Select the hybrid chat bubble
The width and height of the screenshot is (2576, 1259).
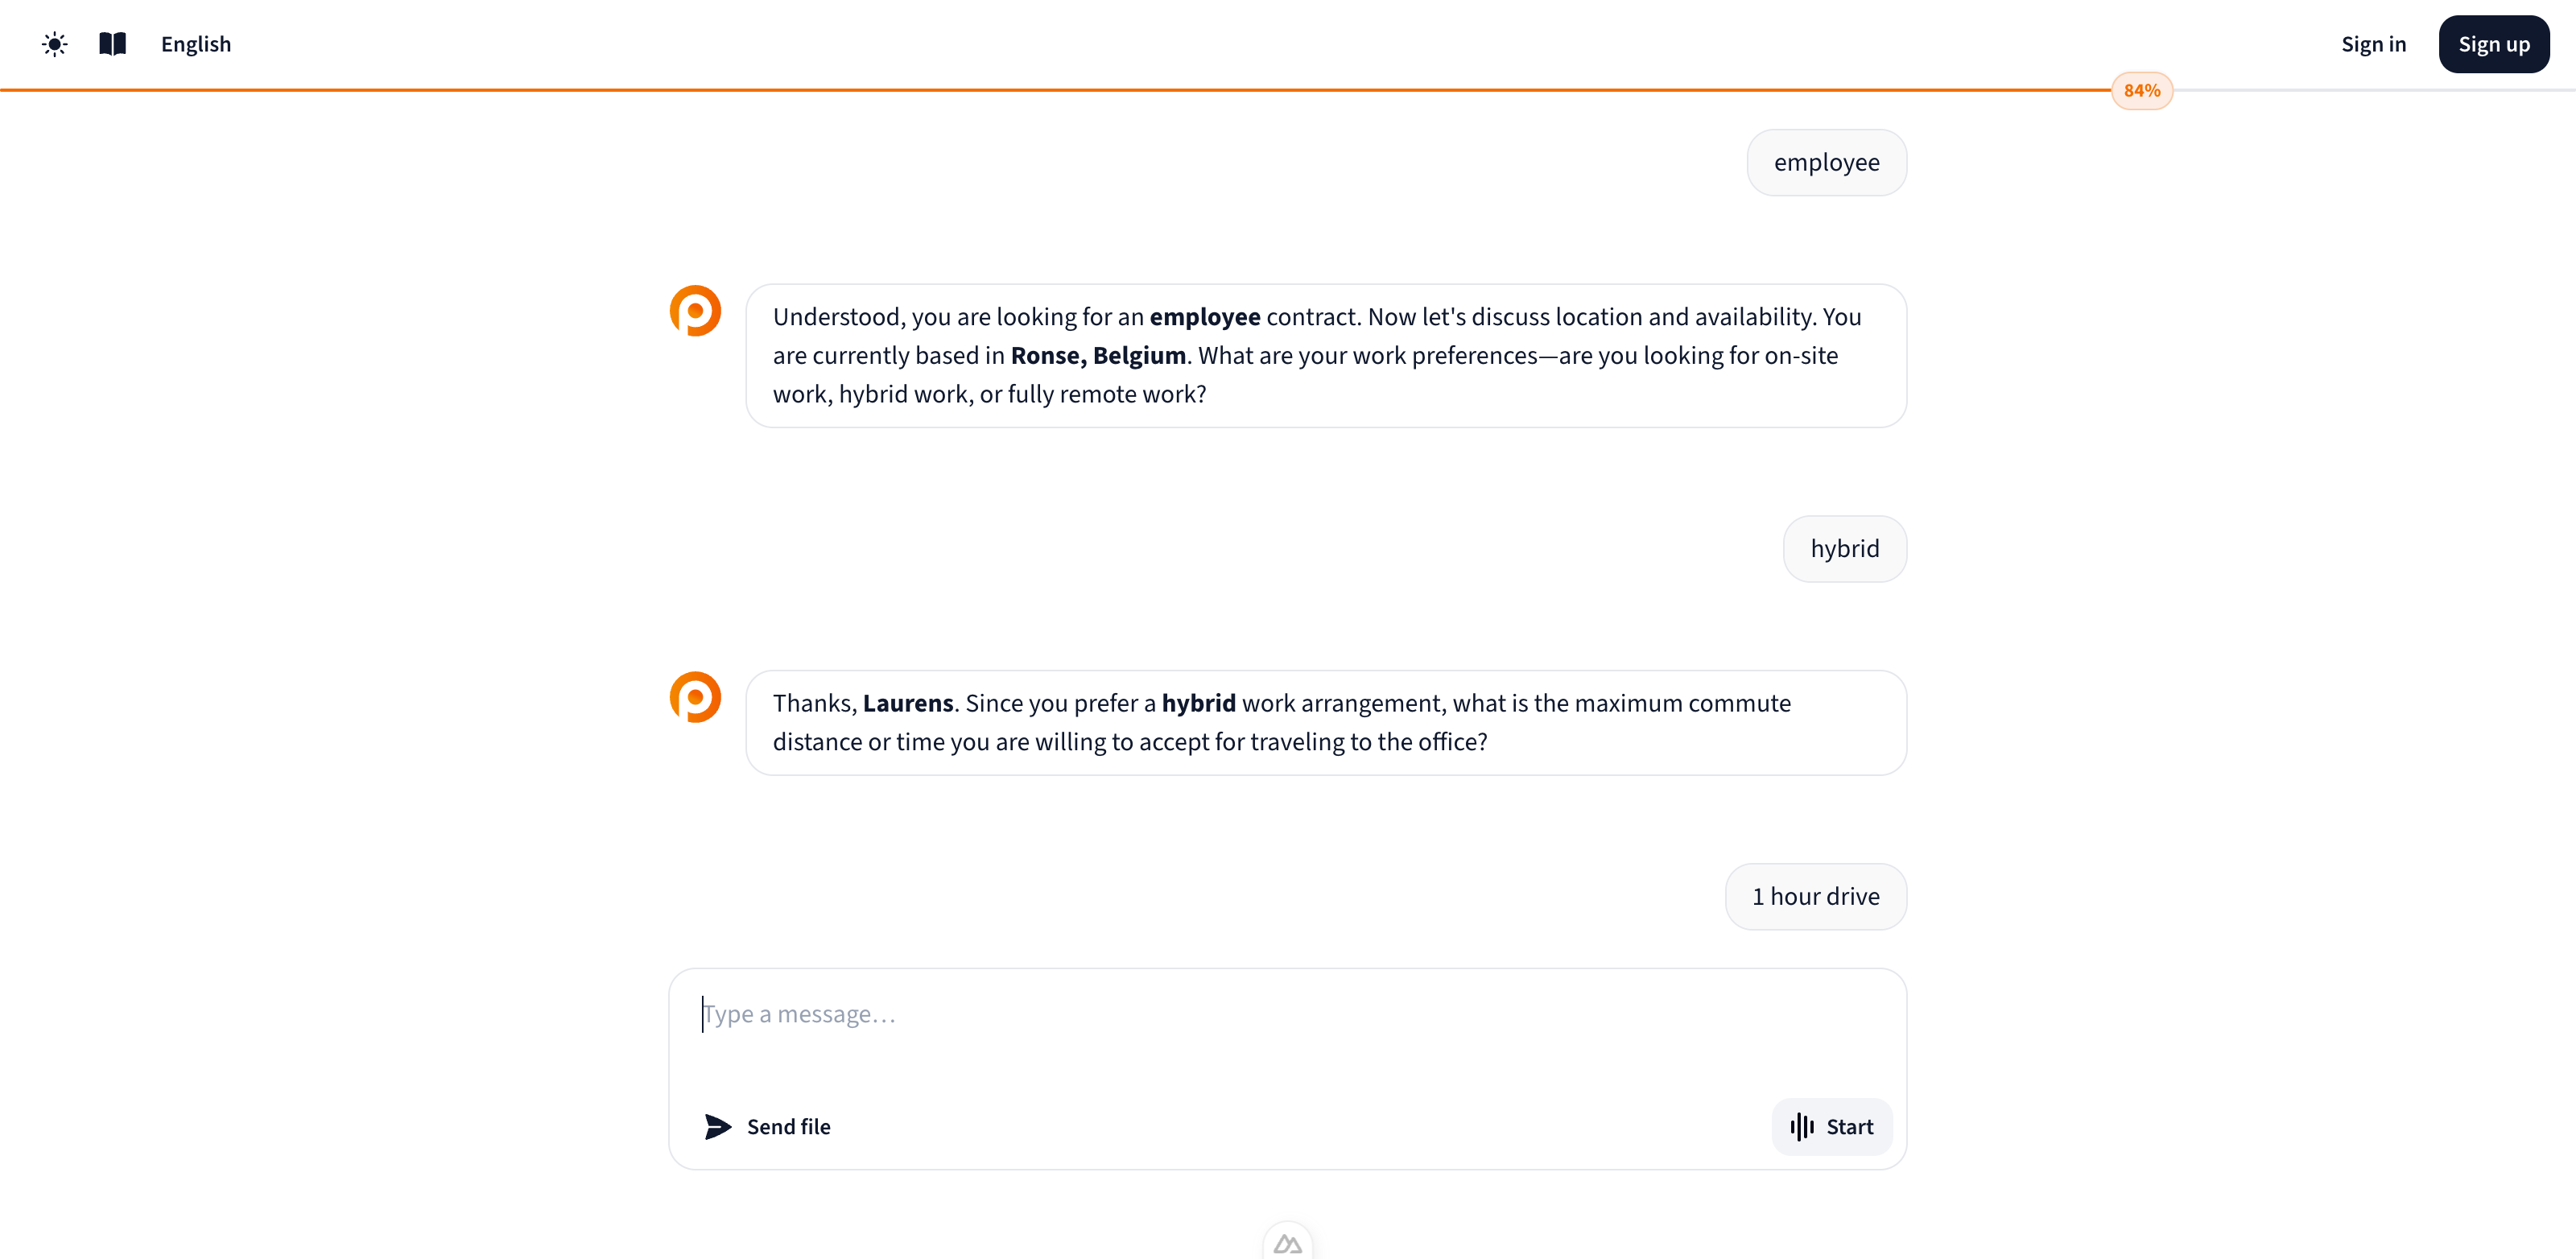point(1845,548)
